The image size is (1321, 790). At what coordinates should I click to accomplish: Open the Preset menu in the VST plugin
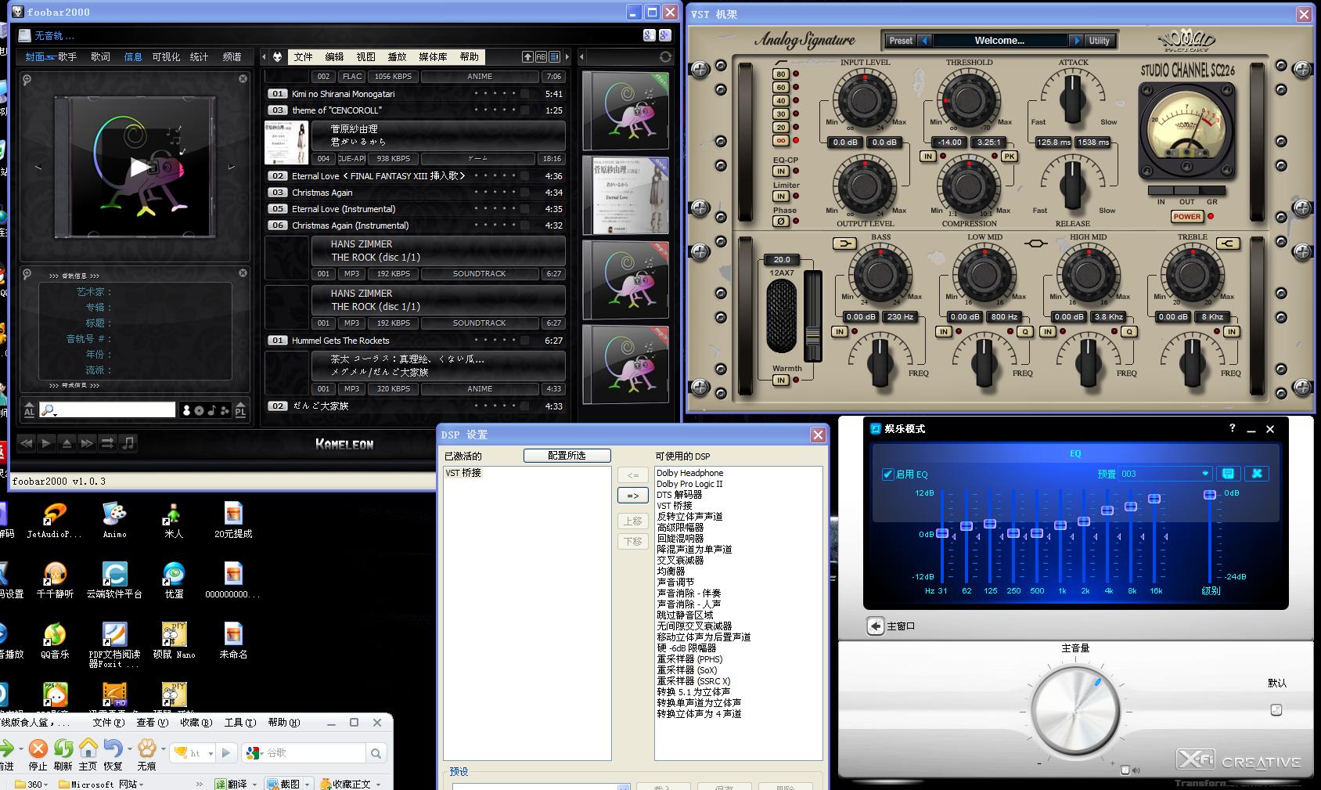(x=901, y=41)
